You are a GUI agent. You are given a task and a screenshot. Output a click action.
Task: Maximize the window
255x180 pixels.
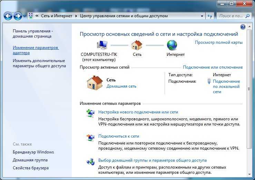point(232,3)
